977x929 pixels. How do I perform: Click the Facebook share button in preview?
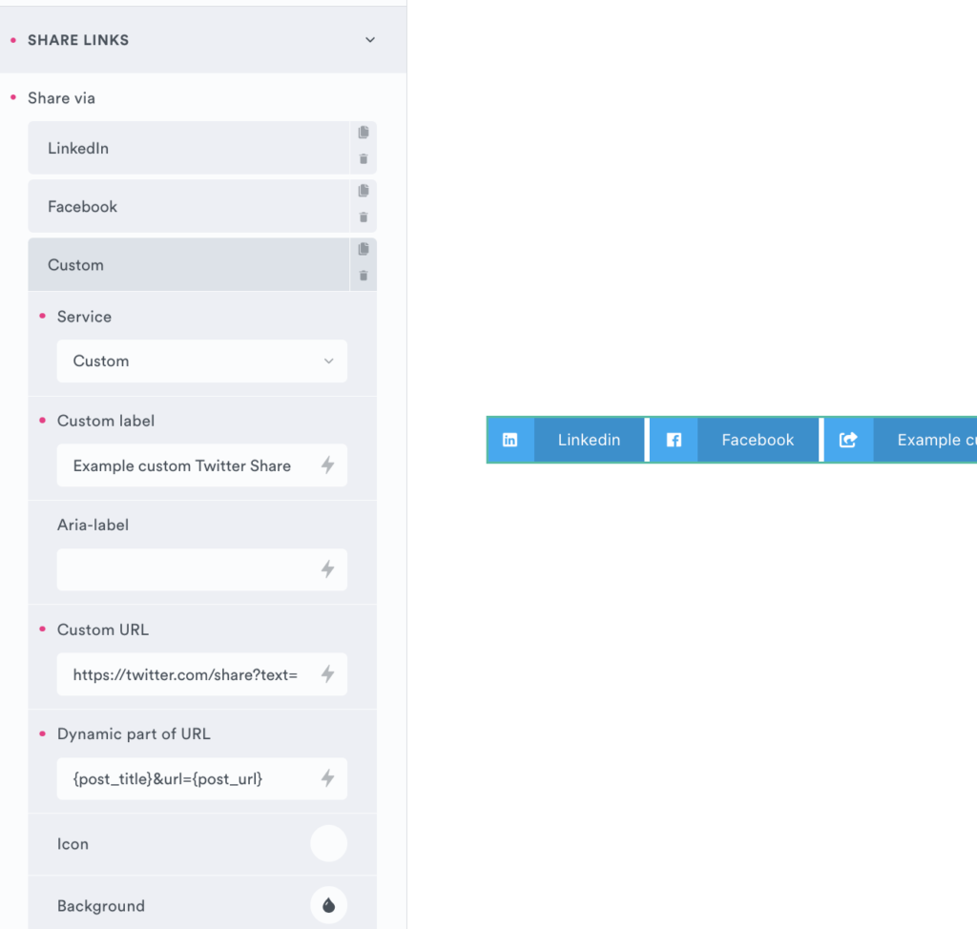[x=735, y=440]
